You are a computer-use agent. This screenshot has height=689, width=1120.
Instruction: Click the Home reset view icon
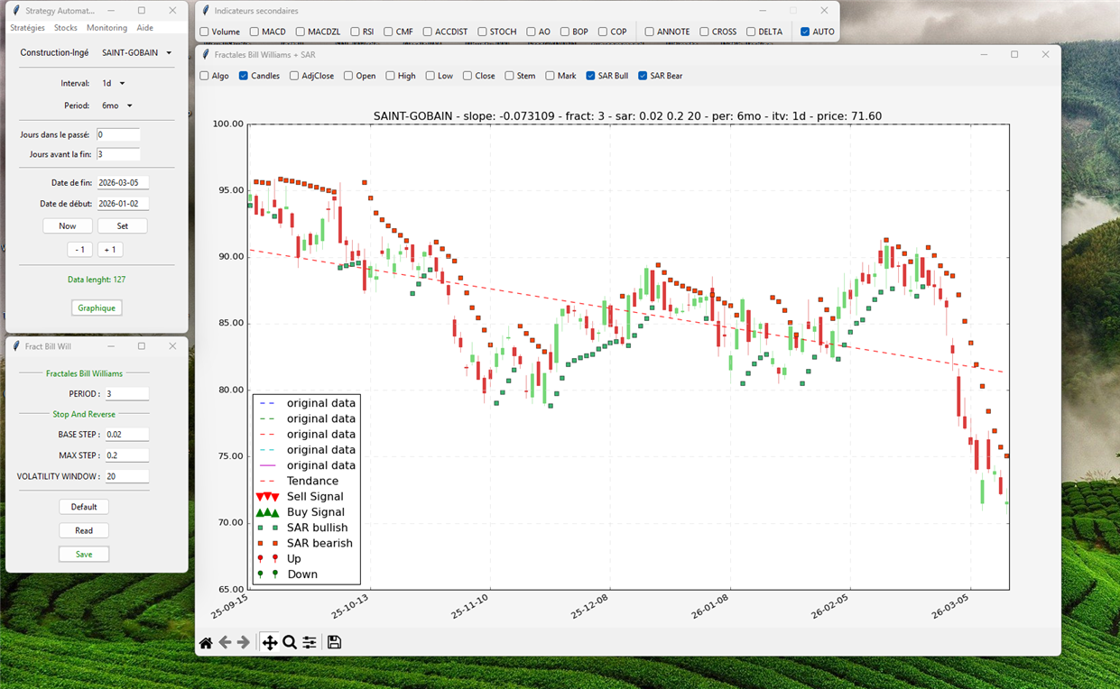206,643
